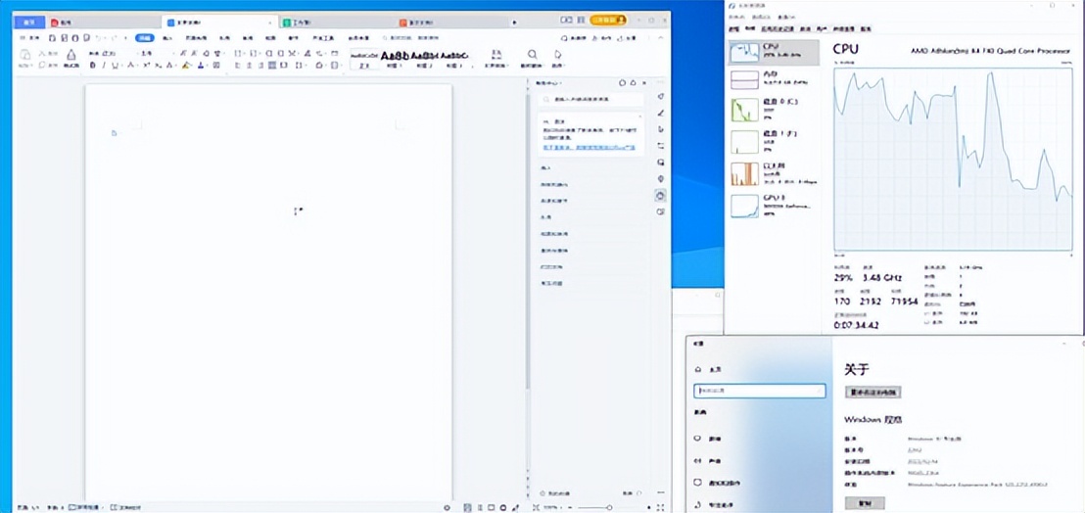Select 磁盘 0 (C:) in Task Manager

coord(774,110)
